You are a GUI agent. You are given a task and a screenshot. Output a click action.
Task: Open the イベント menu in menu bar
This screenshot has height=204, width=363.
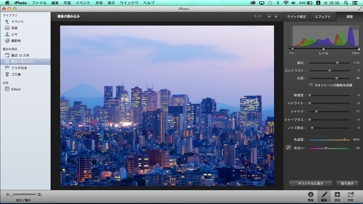click(x=83, y=3)
